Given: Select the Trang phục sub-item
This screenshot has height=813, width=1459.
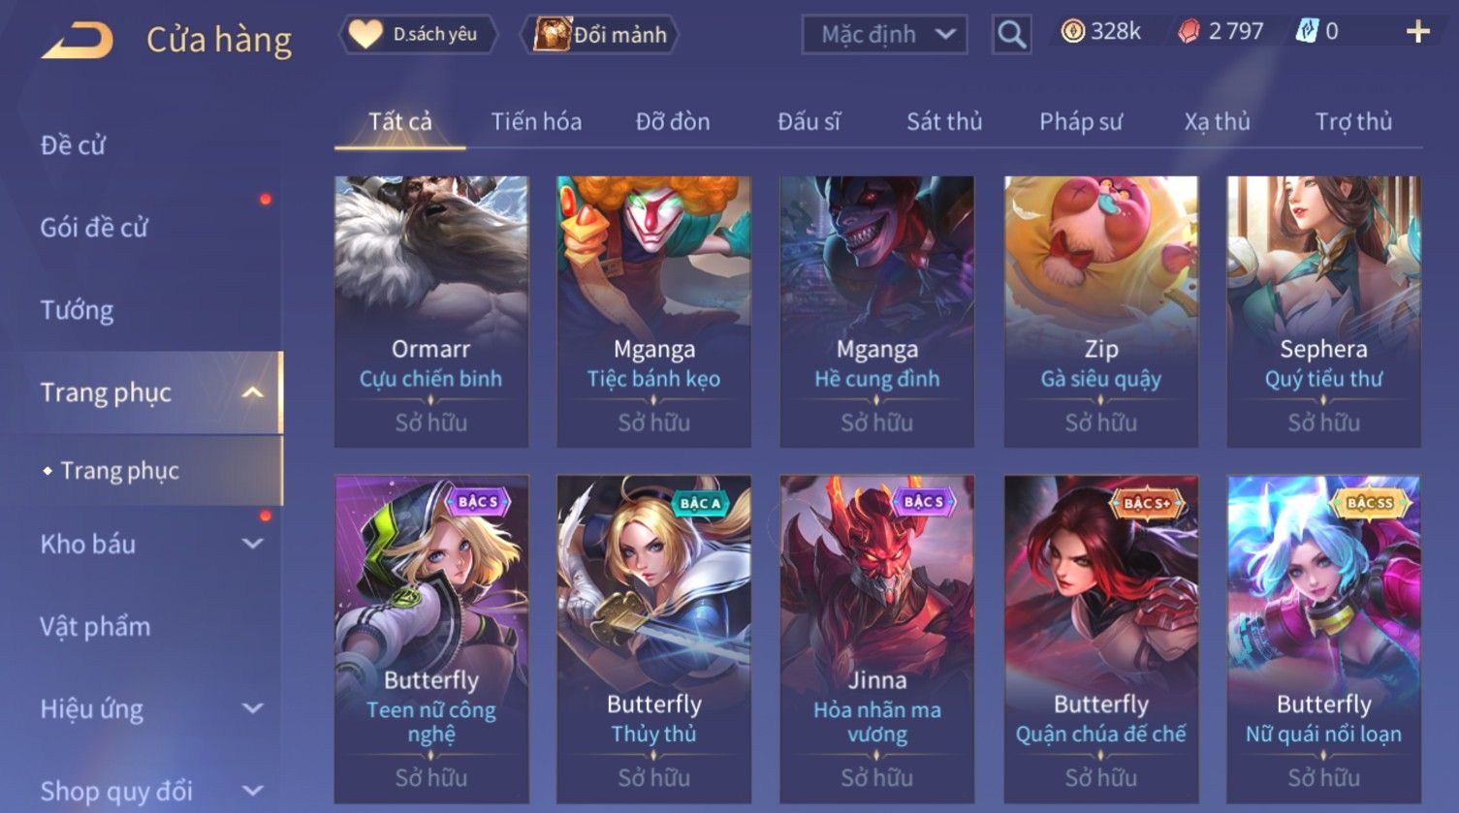Looking at the screenshot, I should [119, 471].
